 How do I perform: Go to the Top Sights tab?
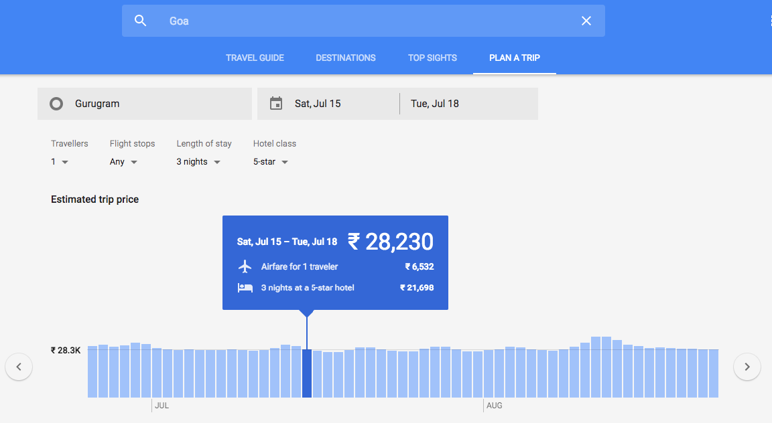tap(432, 58)
